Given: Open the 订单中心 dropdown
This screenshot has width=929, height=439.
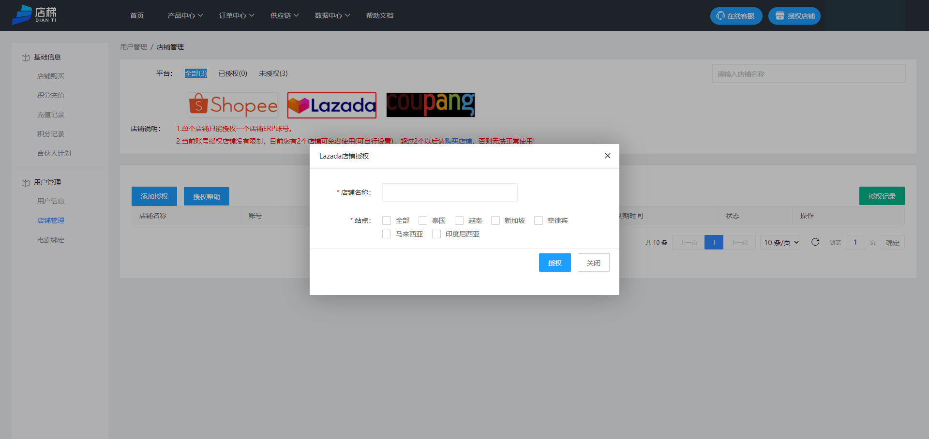Looking at the screenshot, I should 236,15.
